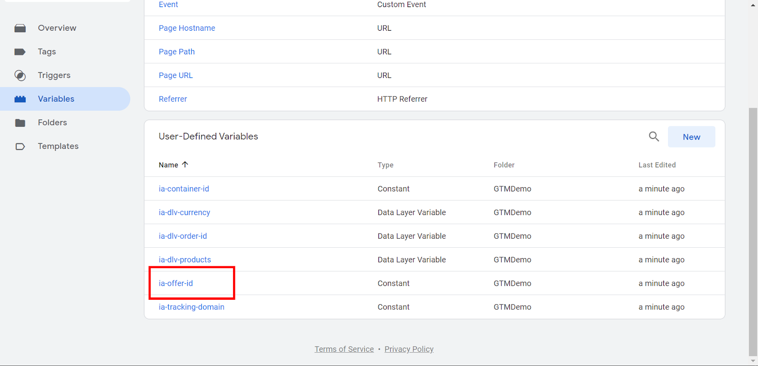The image size is (758, 366).
Task: Open the Referrer built-in variable
Action: (173, 99)
